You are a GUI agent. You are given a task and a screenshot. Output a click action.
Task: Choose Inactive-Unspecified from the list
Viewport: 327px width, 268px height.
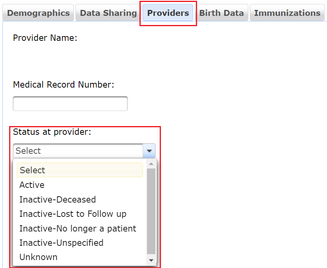(x=61, y=243)
